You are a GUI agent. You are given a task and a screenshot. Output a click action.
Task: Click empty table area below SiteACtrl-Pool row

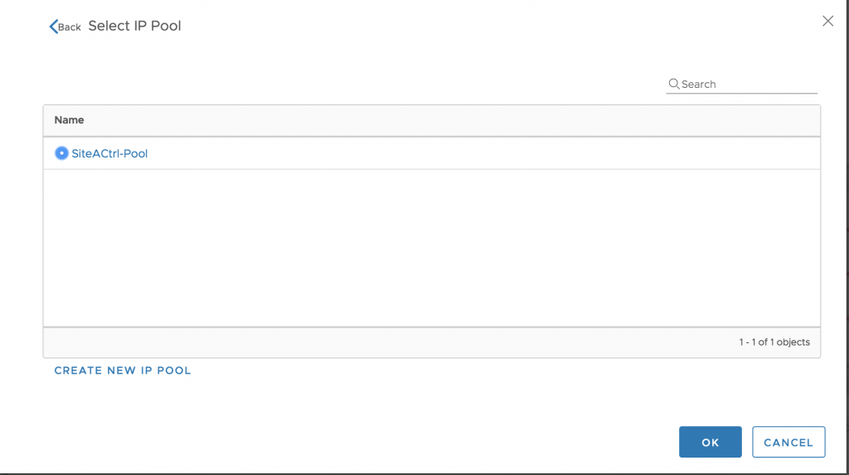click(x=431, y=248)
